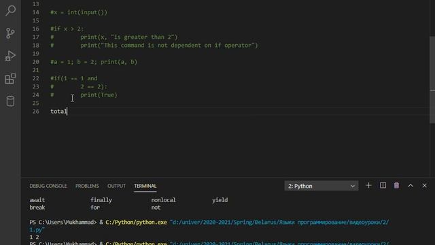Switch to the PROBLEMS tab
The height and width of the screenshot is (245, 435).
coord(87,186)
